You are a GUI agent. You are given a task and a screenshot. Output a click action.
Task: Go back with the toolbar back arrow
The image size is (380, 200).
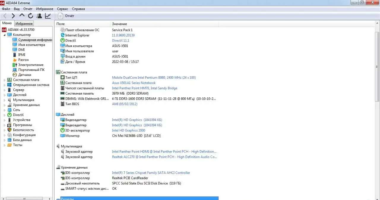[x=5, y=16]
